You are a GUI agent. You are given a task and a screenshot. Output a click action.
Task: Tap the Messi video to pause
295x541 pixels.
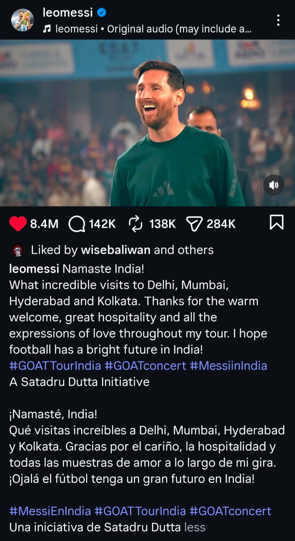point(147,123)
